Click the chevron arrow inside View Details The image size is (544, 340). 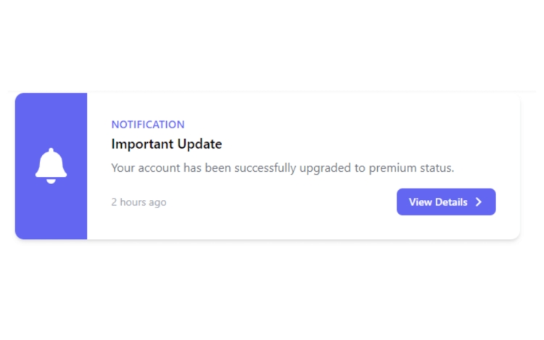pyautogui.click(x=479, y=202)
